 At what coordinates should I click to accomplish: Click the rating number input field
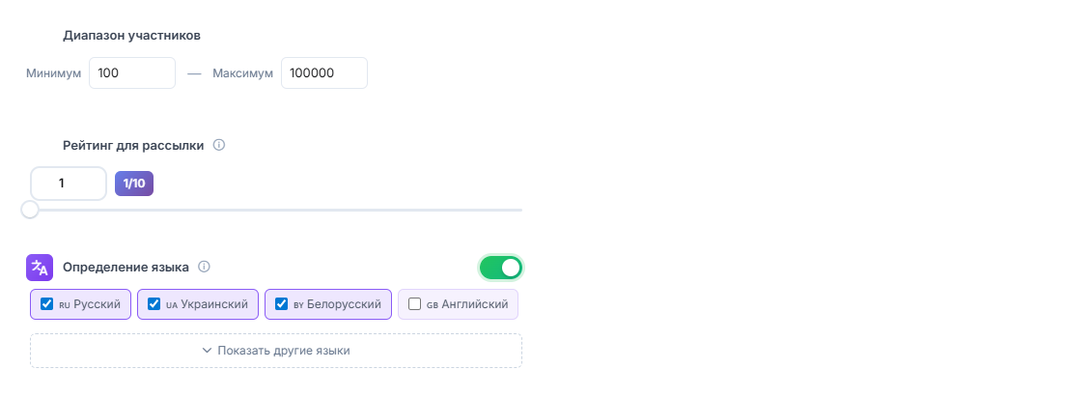click(x=69, y=183)
